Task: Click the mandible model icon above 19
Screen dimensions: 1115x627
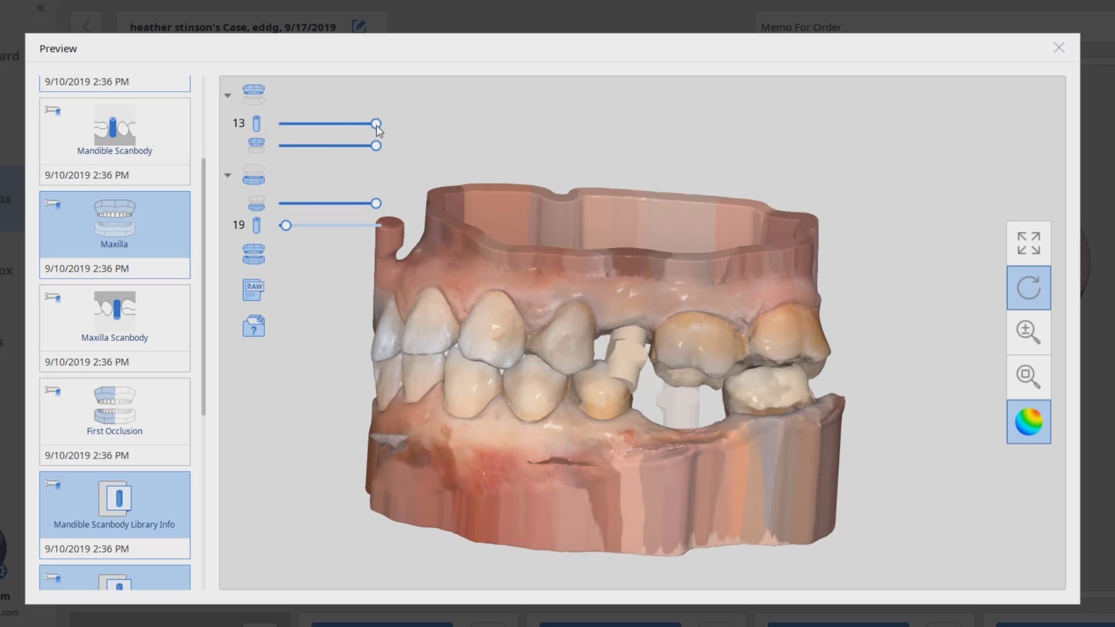Action: pyautogui.click(x=256, y=203)
